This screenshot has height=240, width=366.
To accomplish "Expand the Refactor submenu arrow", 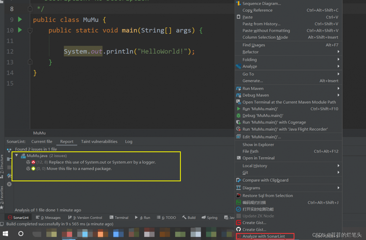I will coord(339,52).
